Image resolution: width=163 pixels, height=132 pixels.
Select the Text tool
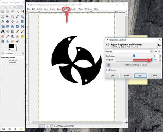3,31
